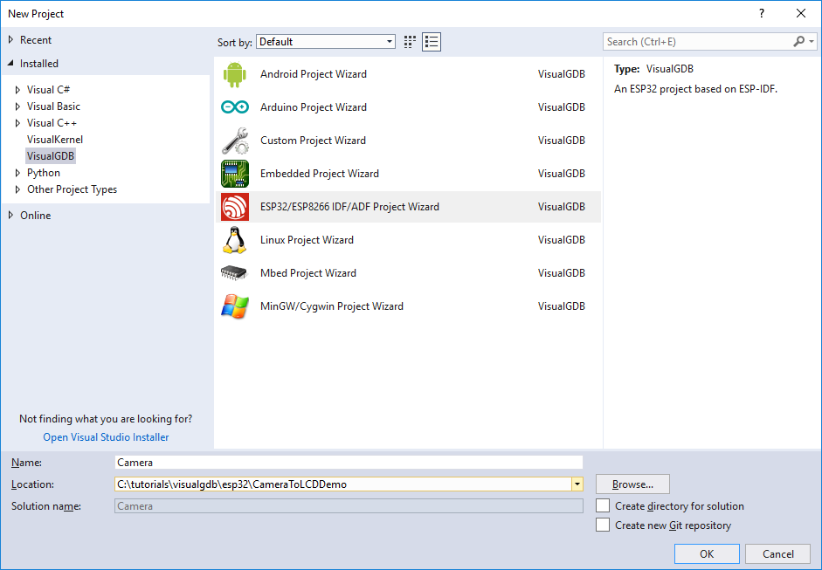Collapse the Installed section
This screenshot has height=570, width=822.
[10, 64]
